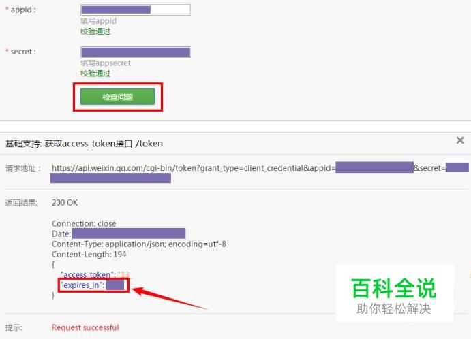Viewport: 471px width, 339px height.
Task: Click the Content-Length: 194 line
Action: 89,255
